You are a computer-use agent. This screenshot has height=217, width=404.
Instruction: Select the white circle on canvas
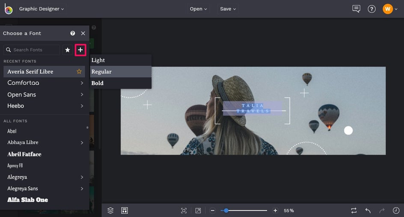(348, 130)
